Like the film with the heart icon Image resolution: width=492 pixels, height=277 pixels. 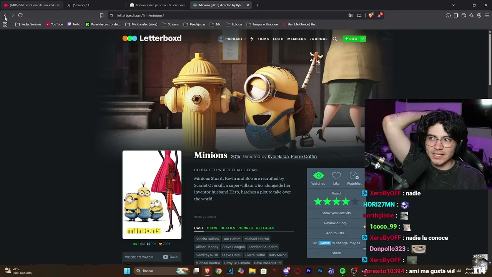(336, 176)
